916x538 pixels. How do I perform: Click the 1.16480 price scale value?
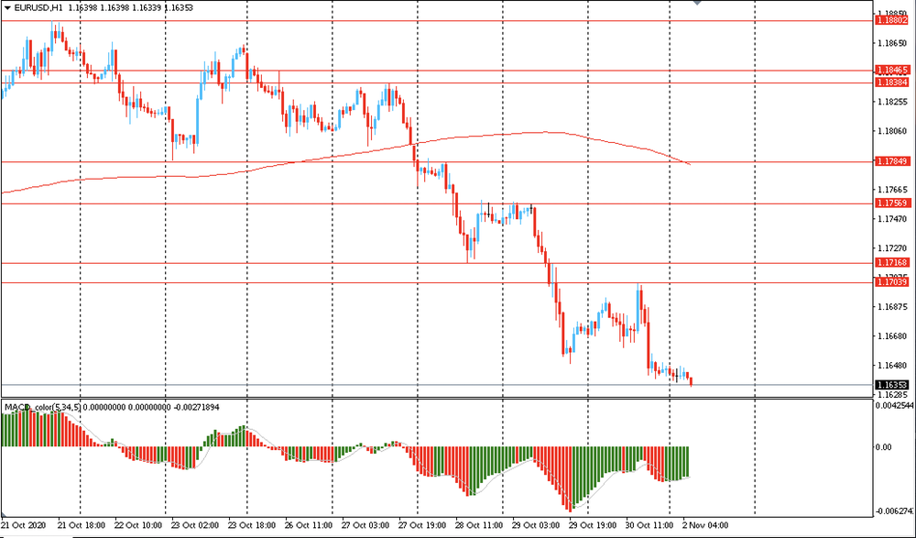[892, 366]
